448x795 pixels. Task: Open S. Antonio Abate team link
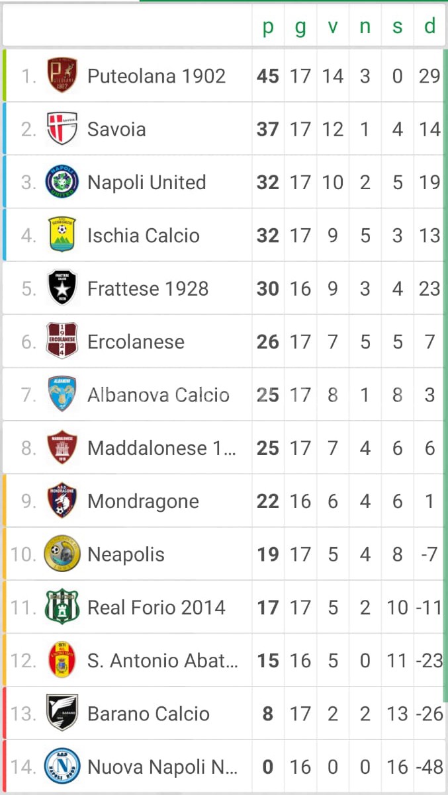pos(161,661)
